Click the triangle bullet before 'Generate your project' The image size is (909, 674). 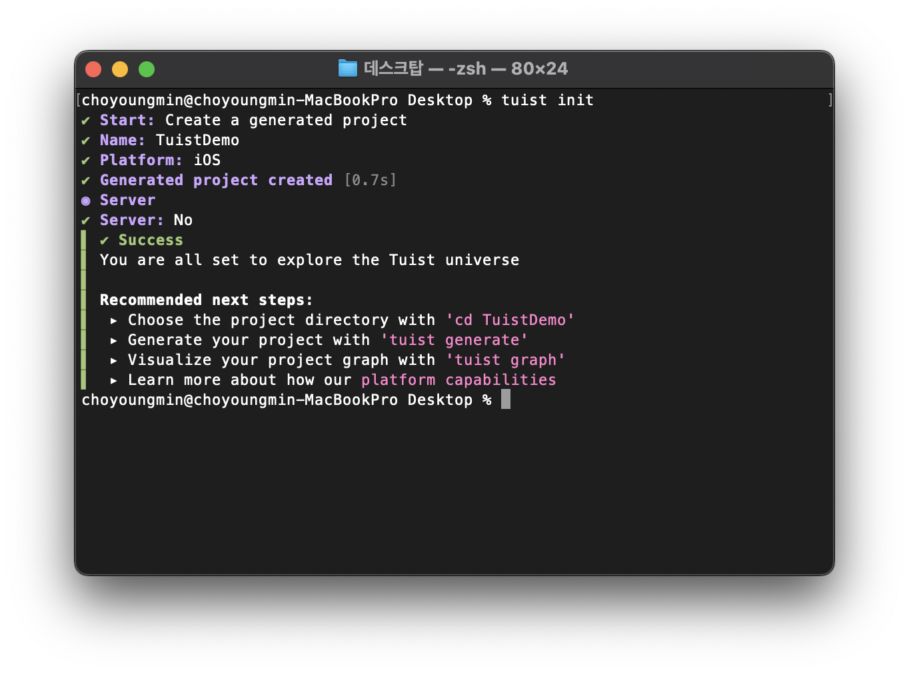(x=114, y=340)
